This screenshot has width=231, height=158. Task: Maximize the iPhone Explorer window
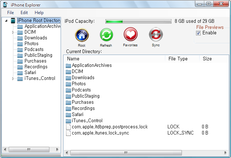209,4
